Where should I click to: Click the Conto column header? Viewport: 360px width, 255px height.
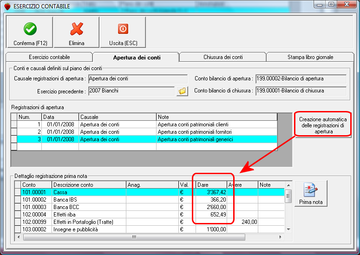36,185
